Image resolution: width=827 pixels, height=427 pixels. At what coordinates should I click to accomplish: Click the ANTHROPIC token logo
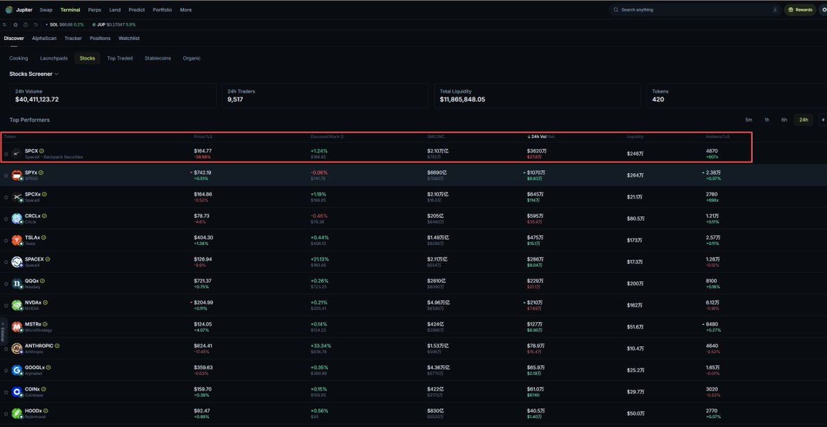click(x=17, y=348)
